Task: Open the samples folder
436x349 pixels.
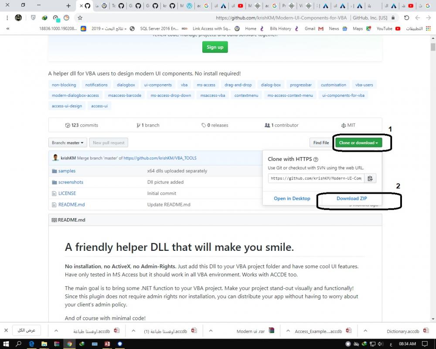Action: [x=67, y=171]
